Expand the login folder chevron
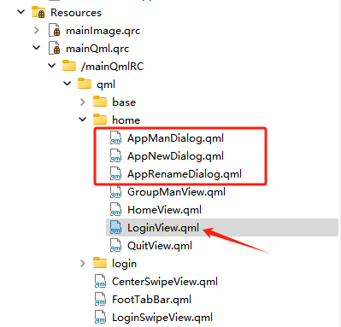Image resolution: width=341 pixels, height=327 pixels. [82, 263]
